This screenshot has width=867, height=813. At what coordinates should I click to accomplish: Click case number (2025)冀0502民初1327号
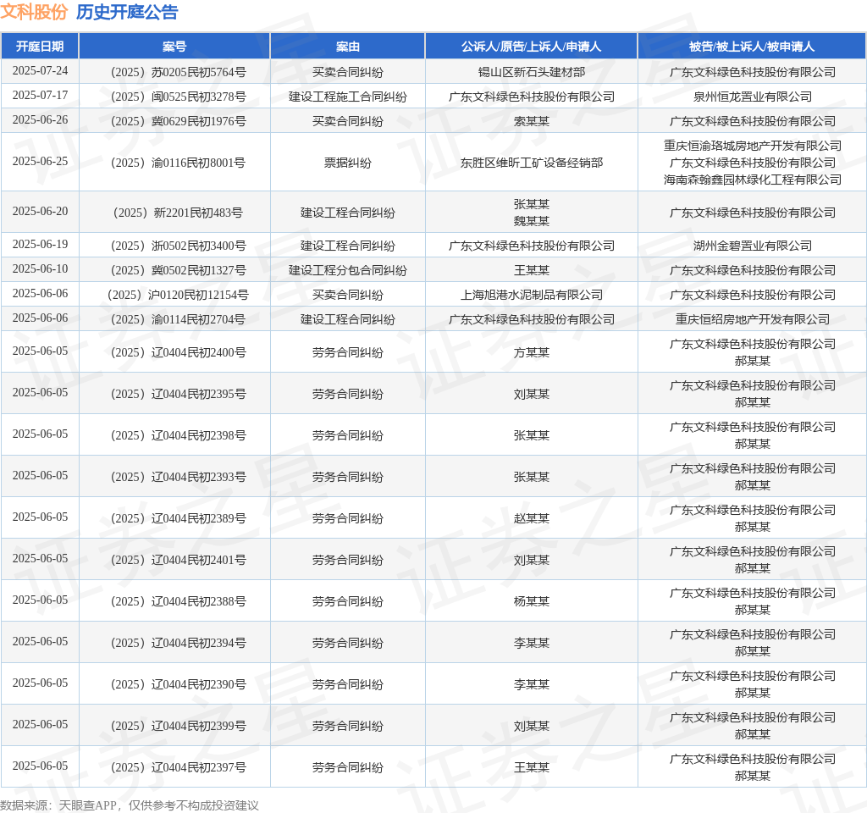pyautogui.click(x=178, y=270)
